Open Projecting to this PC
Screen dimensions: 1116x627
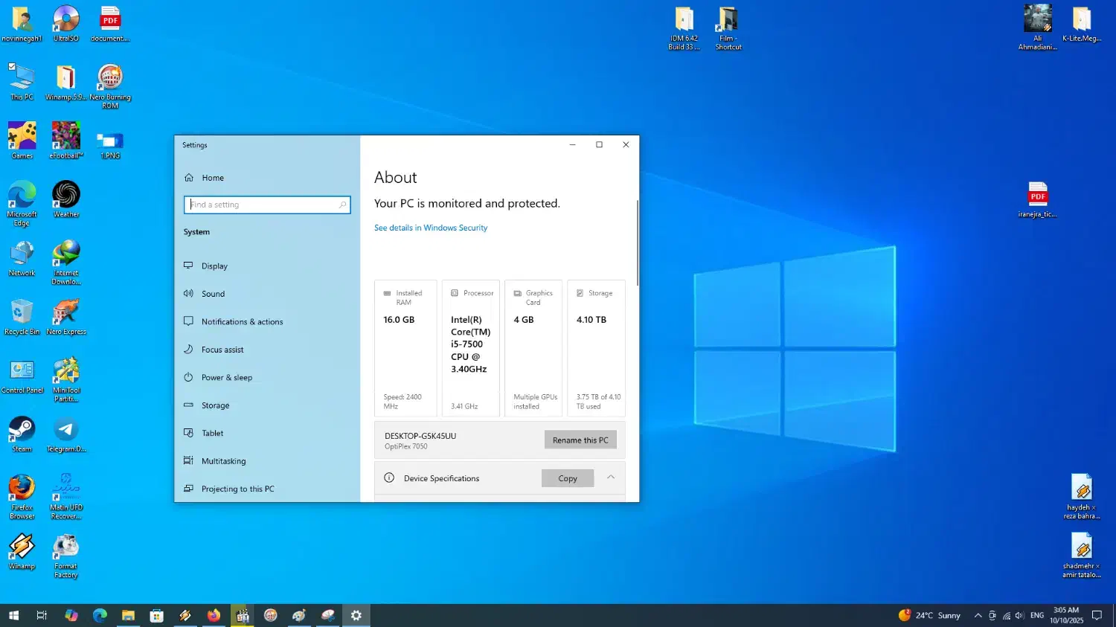point(237,489)
